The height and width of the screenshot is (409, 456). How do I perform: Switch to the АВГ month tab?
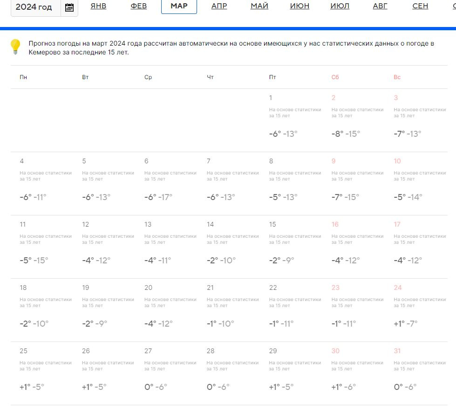(380, 6)
